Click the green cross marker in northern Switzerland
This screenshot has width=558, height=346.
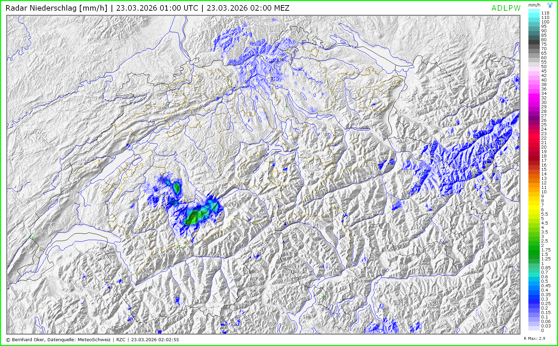286,107
